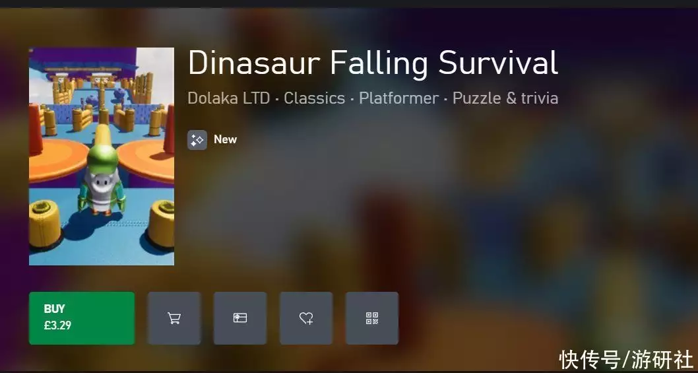Viewport: 698px width, 373px height.
Task: Click the New label text
Action: [x=225, y=139]
